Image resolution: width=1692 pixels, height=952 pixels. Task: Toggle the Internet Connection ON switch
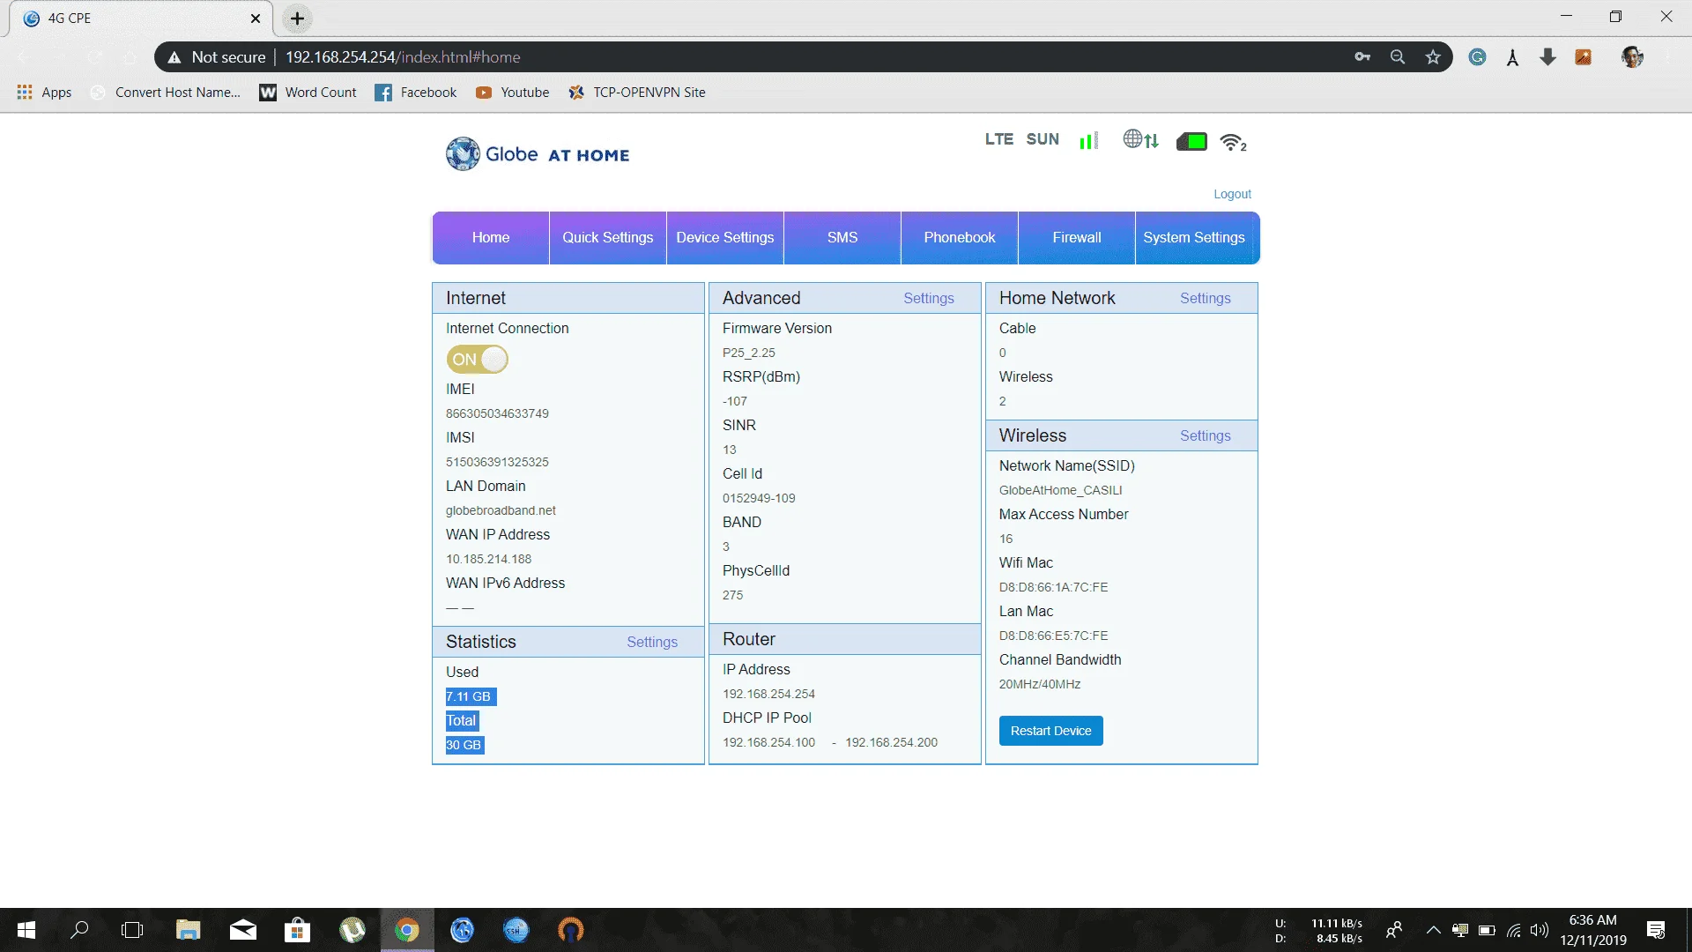[x=477, y=359]
